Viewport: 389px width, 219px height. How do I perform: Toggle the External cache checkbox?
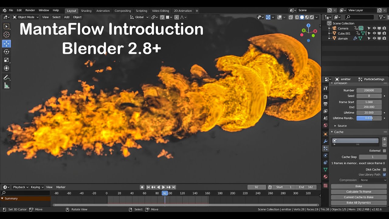[x=384, y=151]
